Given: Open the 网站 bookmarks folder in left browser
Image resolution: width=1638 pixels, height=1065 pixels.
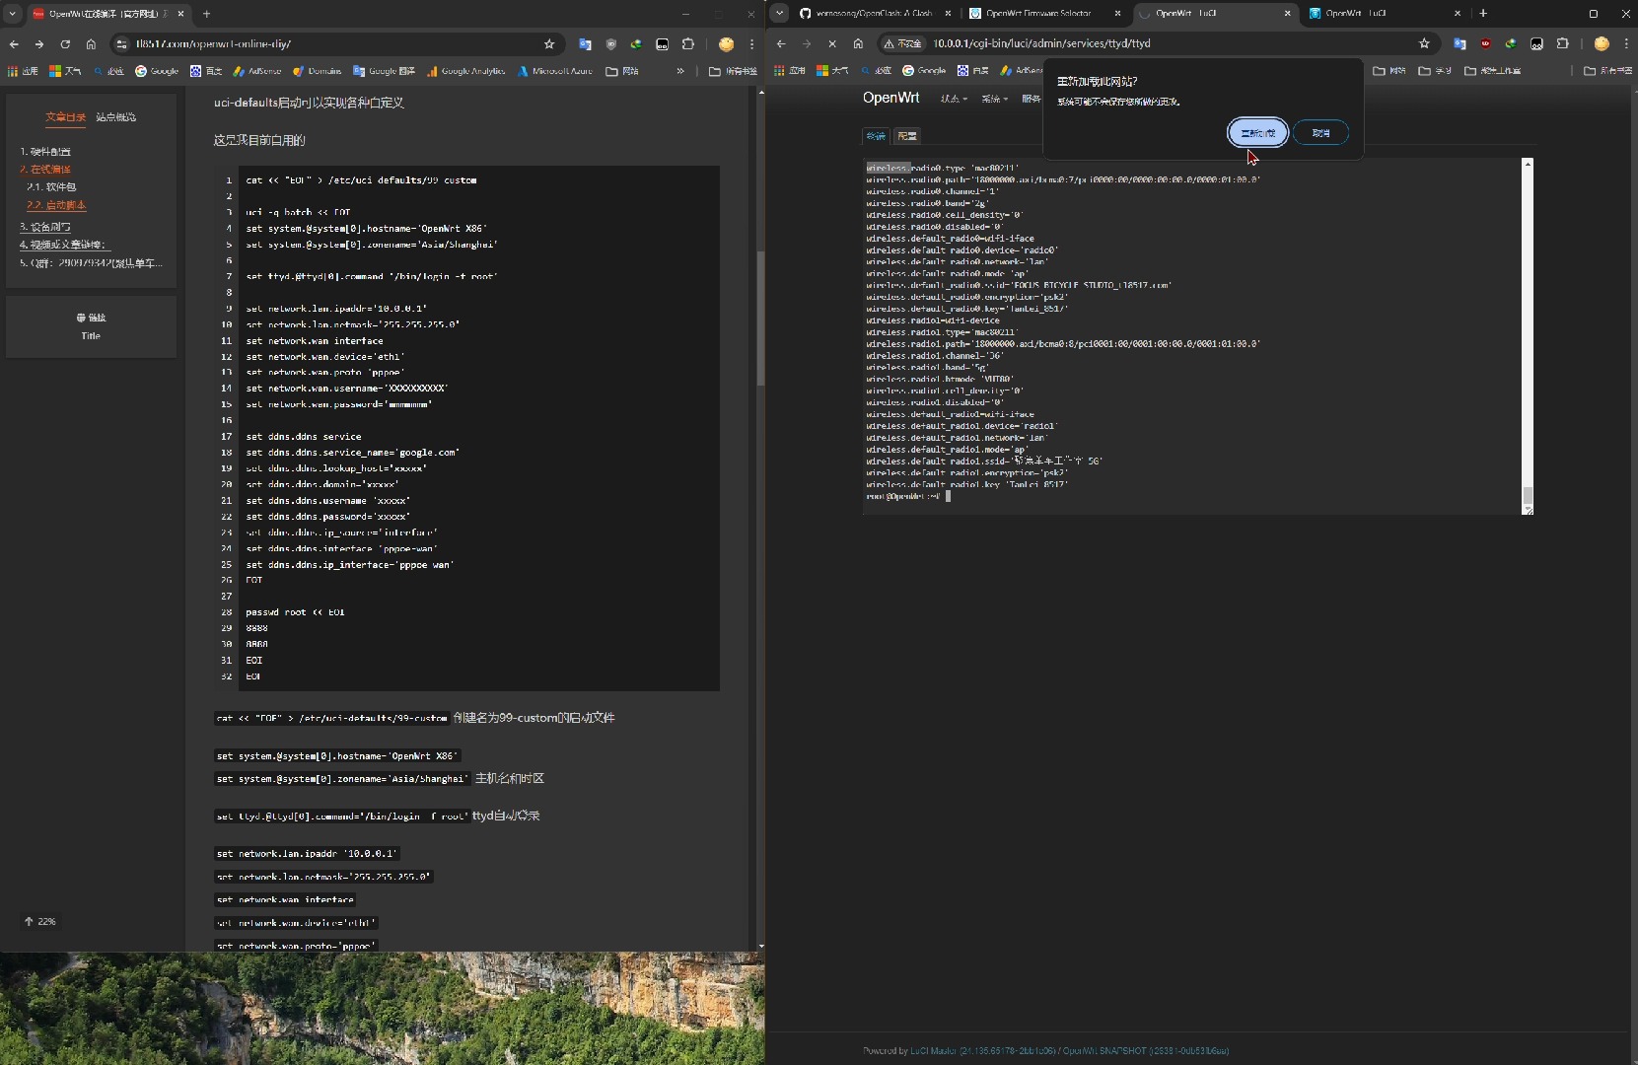Looking at the screenshot, I should (622, 71).
